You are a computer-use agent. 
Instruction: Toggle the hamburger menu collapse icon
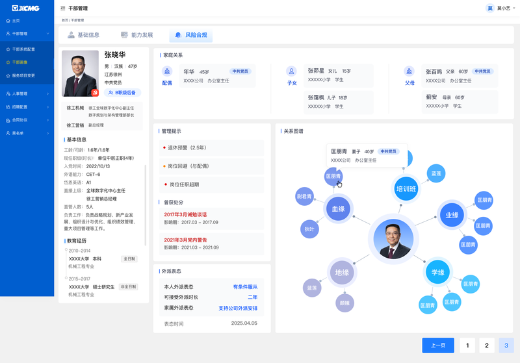62,8
